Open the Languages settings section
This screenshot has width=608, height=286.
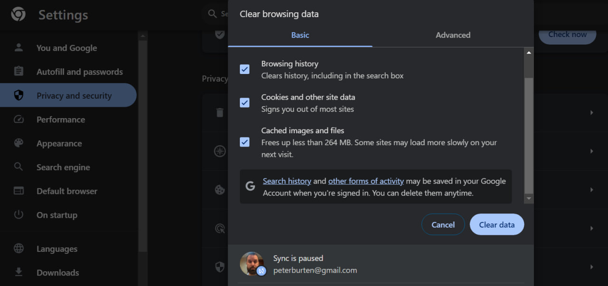coord(57,249)
